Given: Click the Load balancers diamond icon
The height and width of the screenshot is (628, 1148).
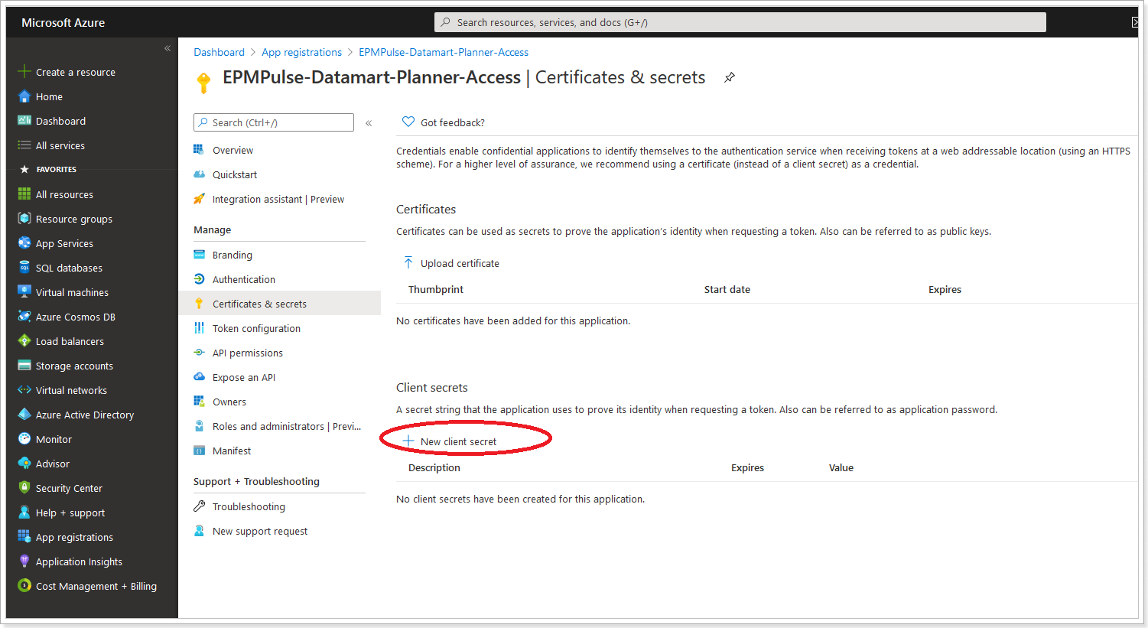Looking at the screenshot, I should pos(24,341).
